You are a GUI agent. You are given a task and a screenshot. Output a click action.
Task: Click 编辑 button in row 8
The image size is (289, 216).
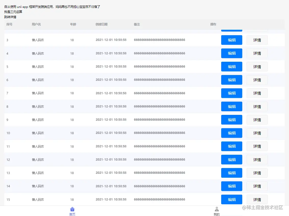click(232, 106)
